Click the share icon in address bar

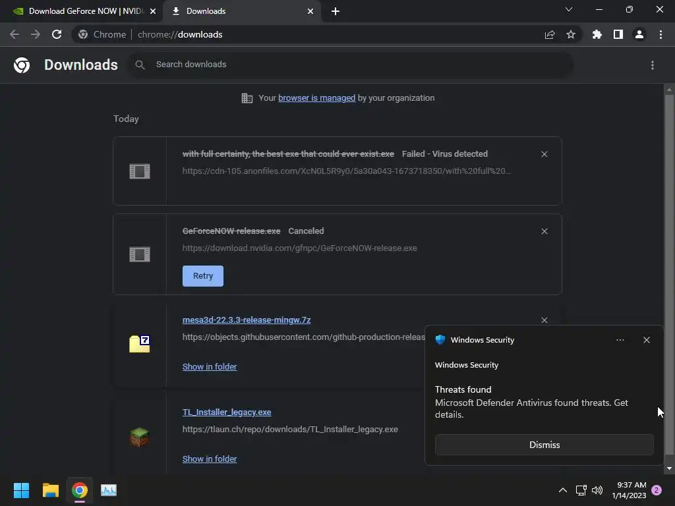(x=550, y=34)
